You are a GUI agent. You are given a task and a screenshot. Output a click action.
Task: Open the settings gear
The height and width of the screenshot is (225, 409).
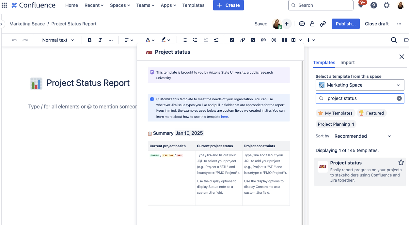click(387, 5)
